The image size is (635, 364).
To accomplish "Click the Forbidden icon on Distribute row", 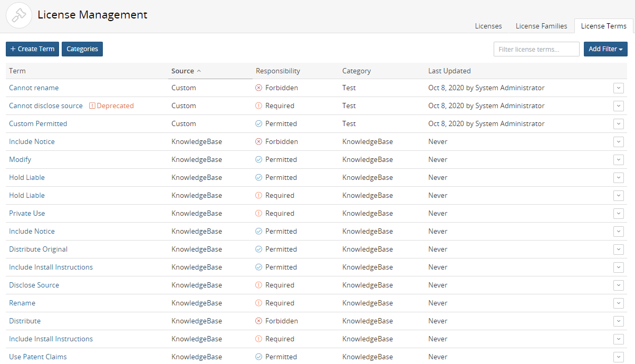I will [258, 321].
